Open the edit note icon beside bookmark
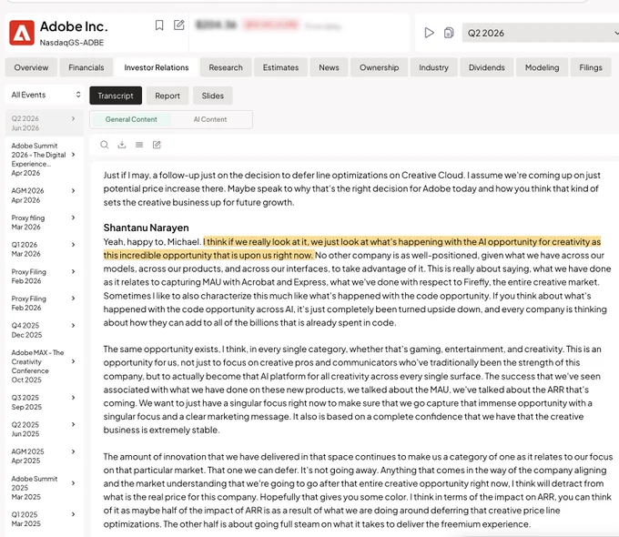Viewport: 619px width, 537px height. click(178, 25)
